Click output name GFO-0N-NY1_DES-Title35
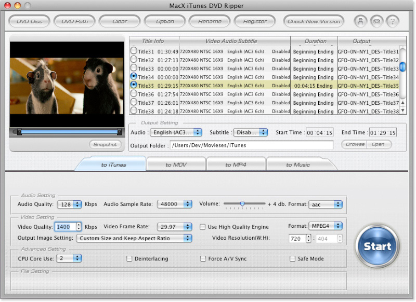The height and width of the screenshot is (302, 416). point(368,86)
